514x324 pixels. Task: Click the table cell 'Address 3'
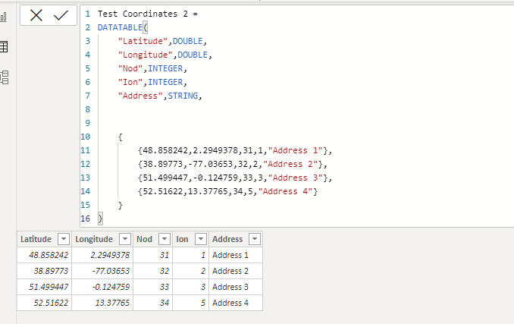tap(236, 287)
